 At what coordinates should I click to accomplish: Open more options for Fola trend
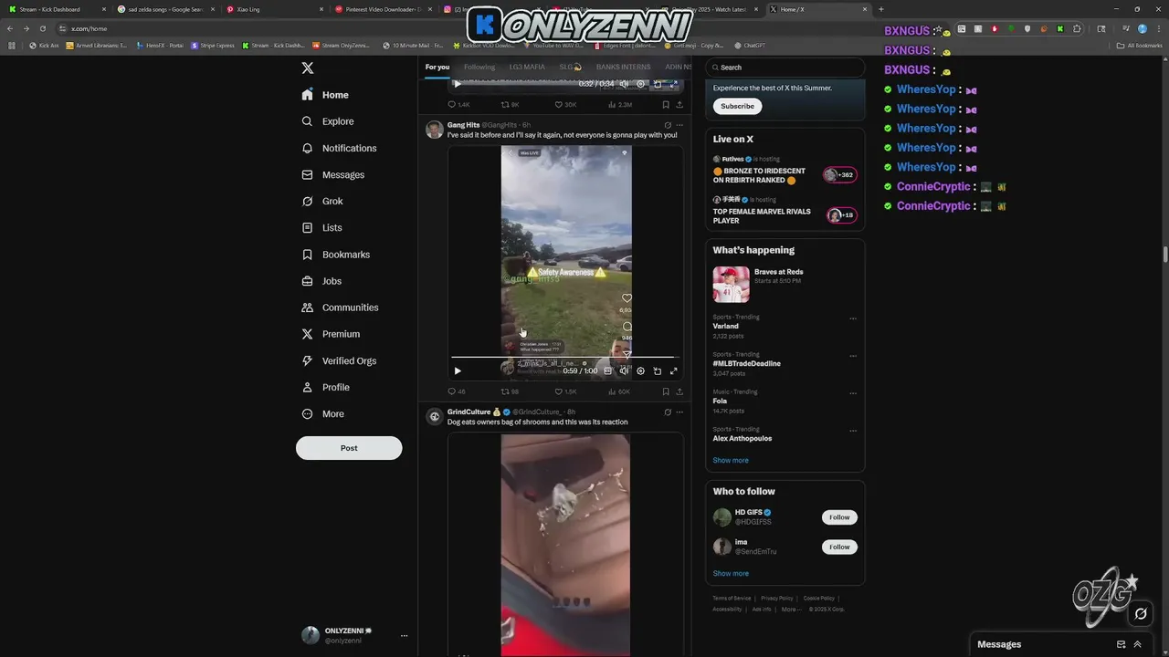[853, 394]
